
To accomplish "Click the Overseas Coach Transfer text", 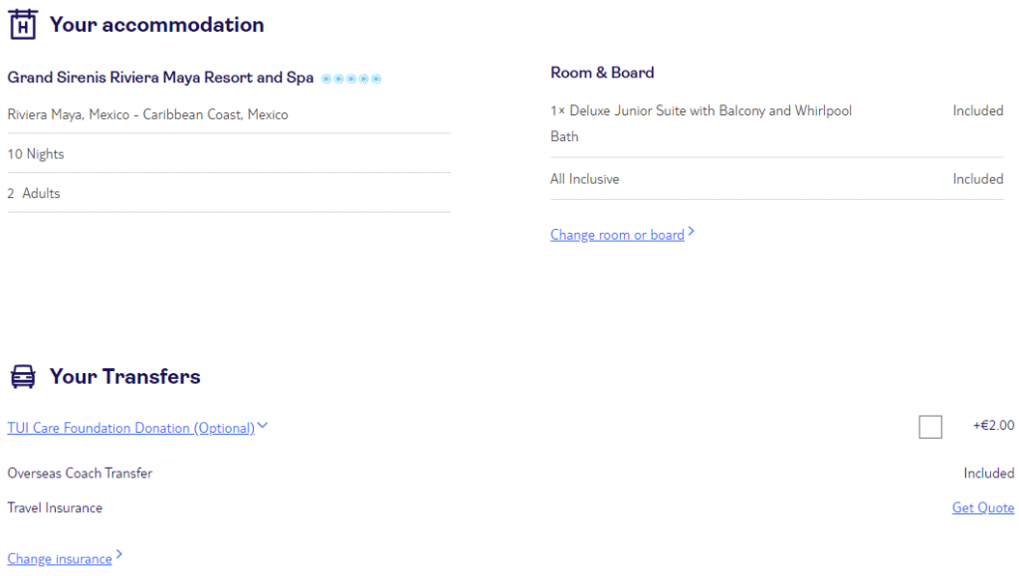I will click(80, 474).
